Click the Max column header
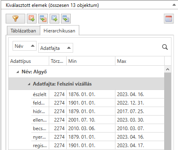This screenshot has height=150, width=178. (140, 61)
